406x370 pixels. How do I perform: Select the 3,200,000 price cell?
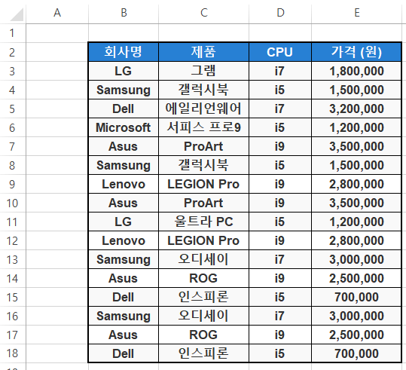click(x=356, y=109)
